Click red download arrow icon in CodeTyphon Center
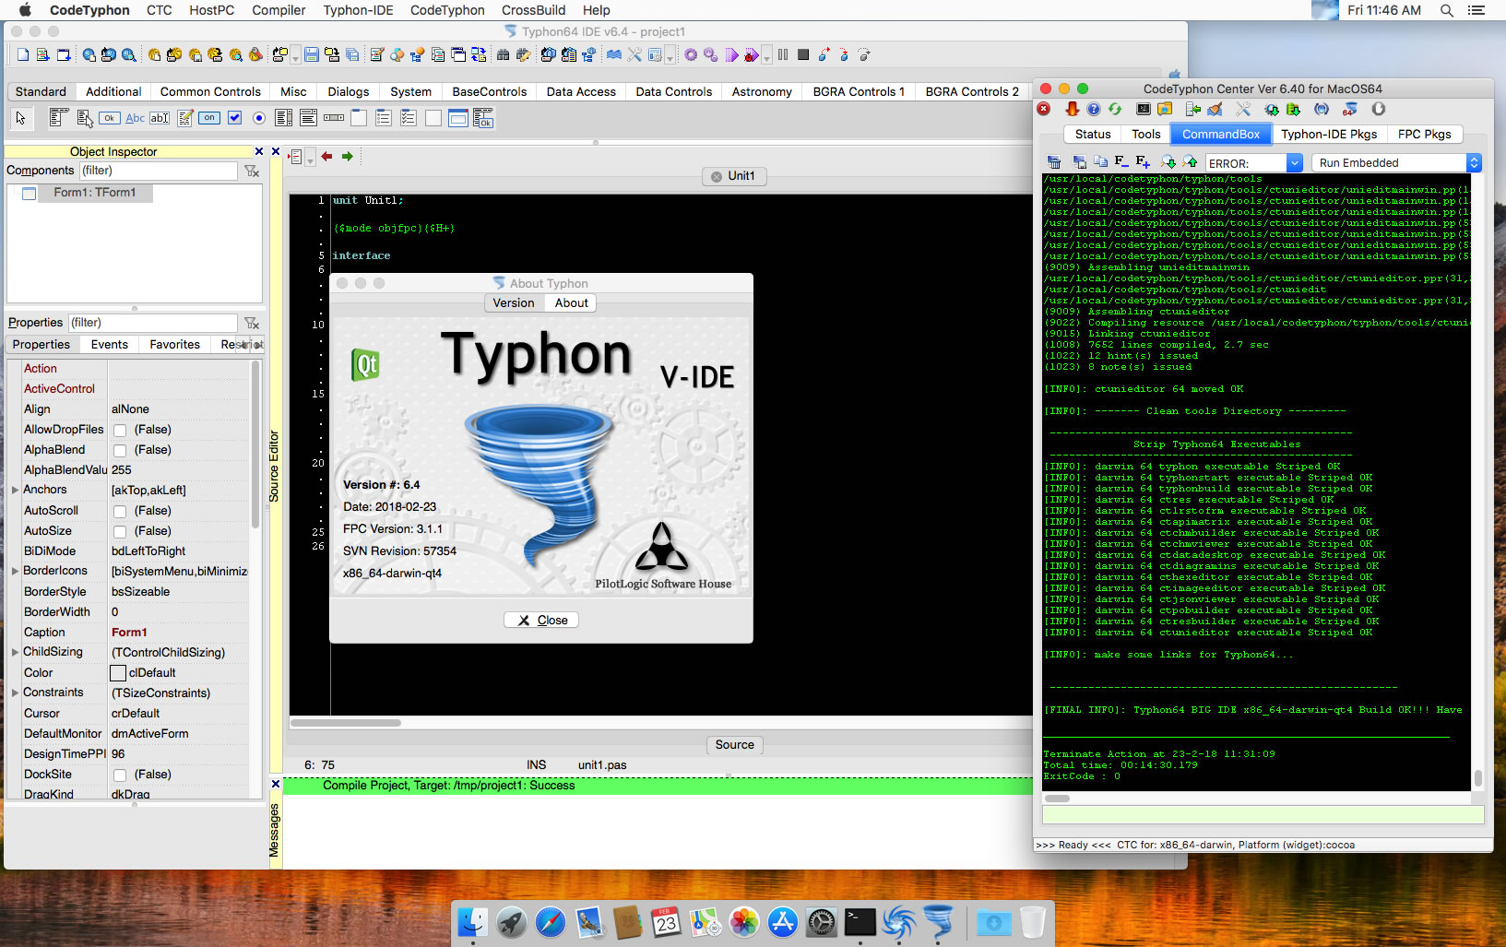 click(x=1072, y=110)
